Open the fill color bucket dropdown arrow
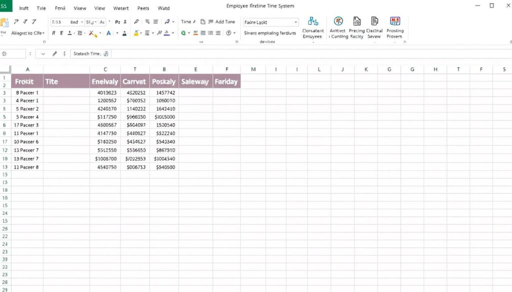The image size is (512, 292). (141, 33)
